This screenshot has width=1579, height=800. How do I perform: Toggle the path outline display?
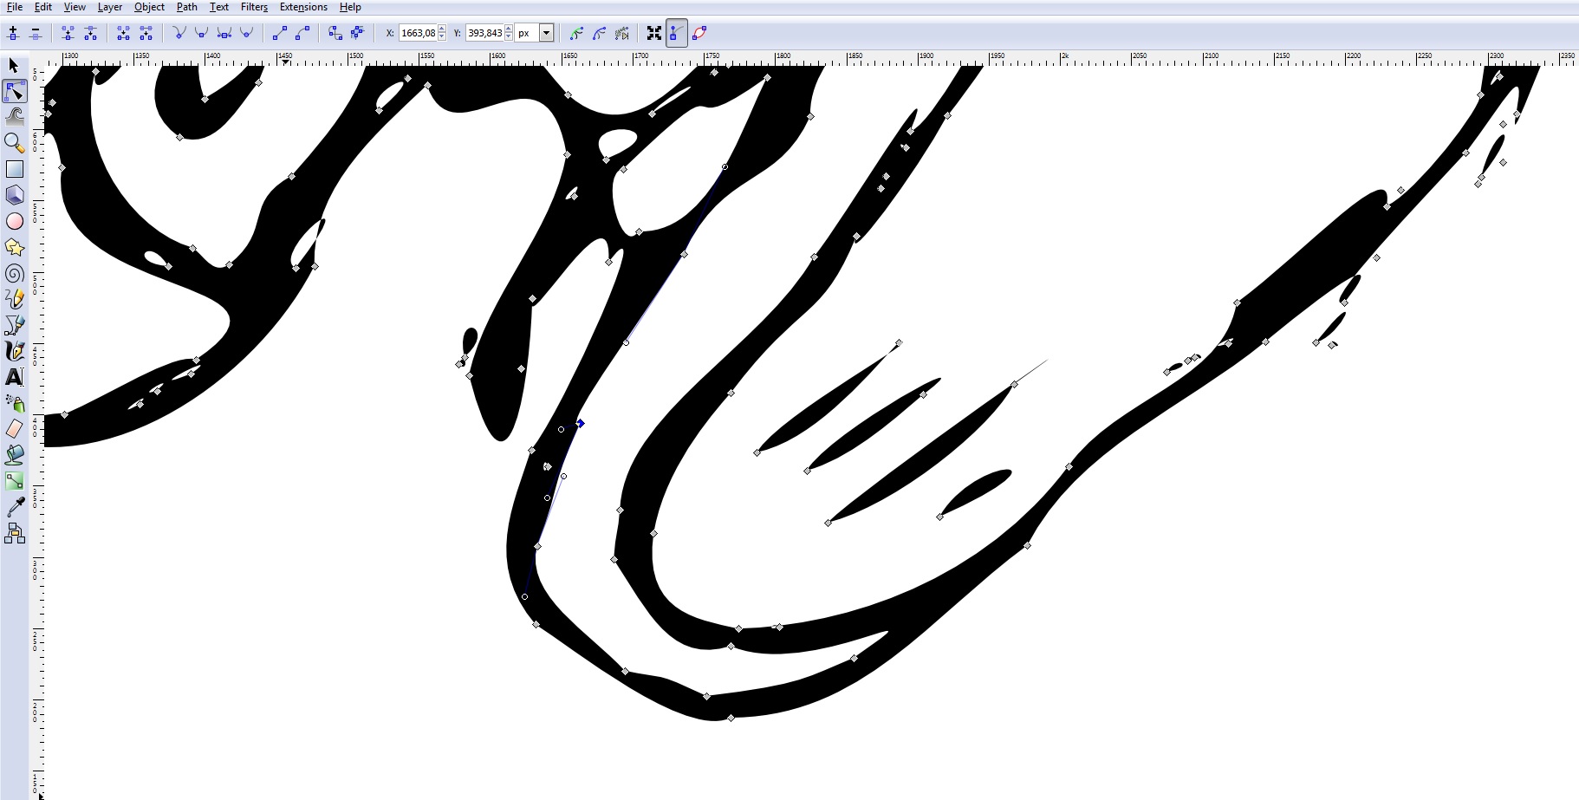[699, 33]
